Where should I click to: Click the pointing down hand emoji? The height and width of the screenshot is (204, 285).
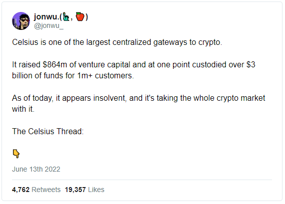pos(16,154)
